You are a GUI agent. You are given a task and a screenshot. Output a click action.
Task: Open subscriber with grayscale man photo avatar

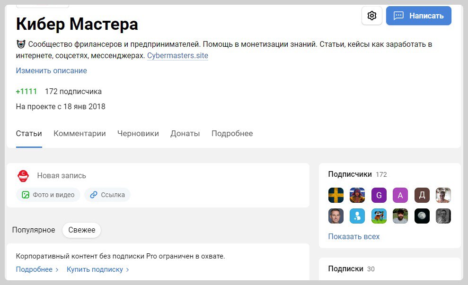click(443, 216)
